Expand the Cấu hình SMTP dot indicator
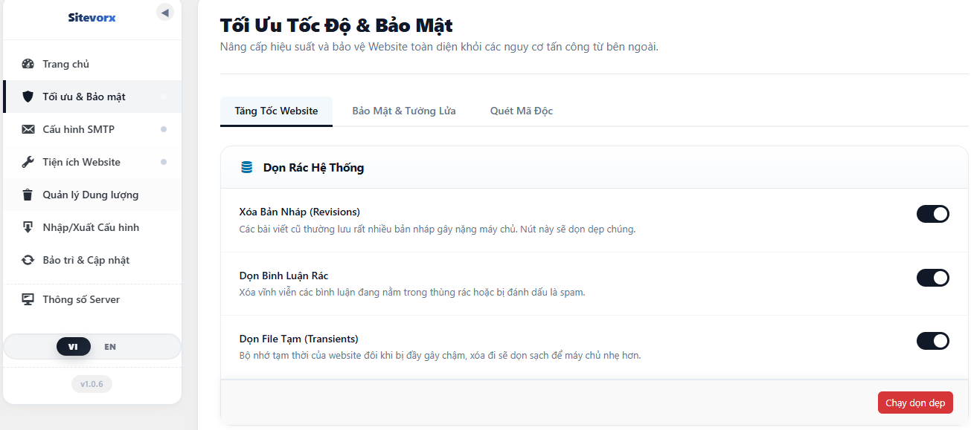 (164, 129)
